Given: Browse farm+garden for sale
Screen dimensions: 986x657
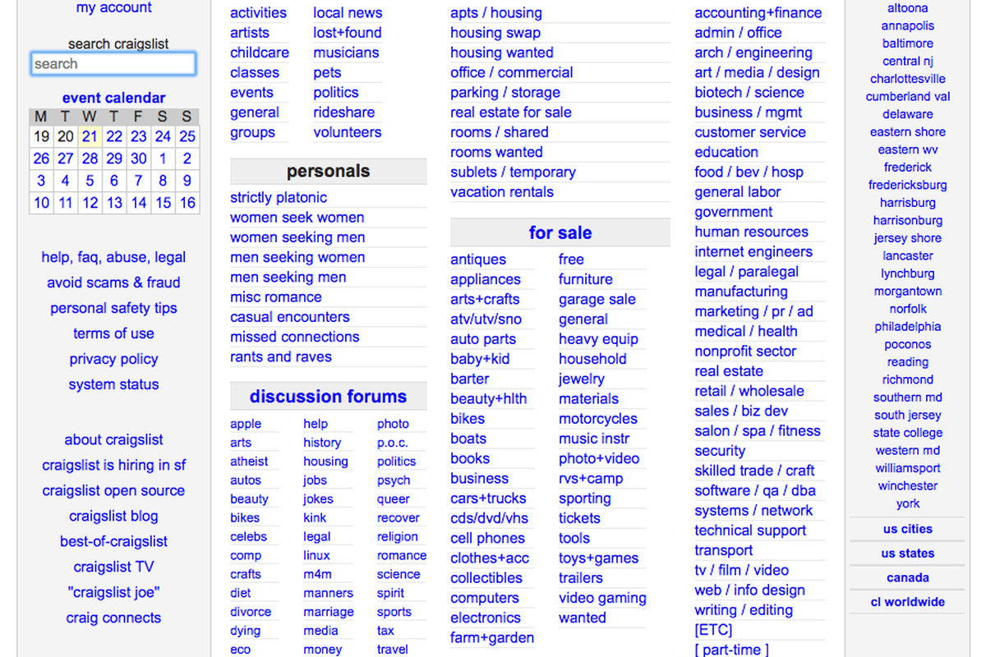Looking at the screenshot, I should (492, 637).
